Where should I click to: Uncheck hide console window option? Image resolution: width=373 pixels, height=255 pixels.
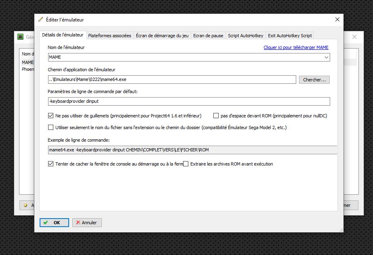pyautogui.click(x=51, y=164)
